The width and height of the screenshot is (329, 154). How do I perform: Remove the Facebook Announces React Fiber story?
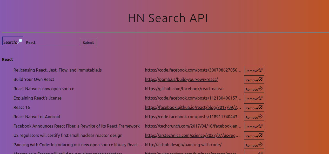pyautogui.click(x=254, y=126)
